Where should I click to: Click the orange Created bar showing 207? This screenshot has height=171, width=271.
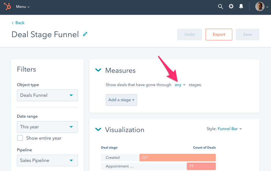[x=177, y=157]
